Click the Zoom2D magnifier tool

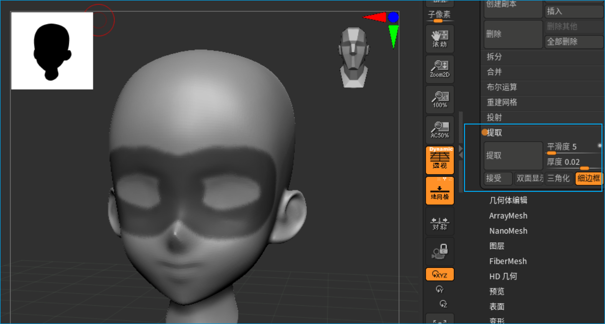coord(440,69)
